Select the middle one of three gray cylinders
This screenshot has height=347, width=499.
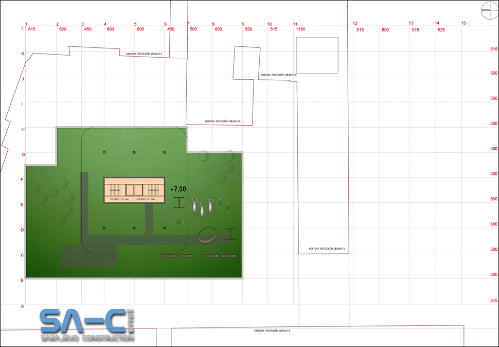click(202, 211)
